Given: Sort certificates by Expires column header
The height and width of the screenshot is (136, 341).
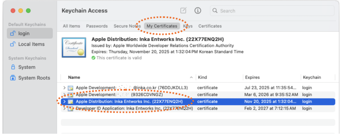Looking at the screenshot, I should coord(252,77).
